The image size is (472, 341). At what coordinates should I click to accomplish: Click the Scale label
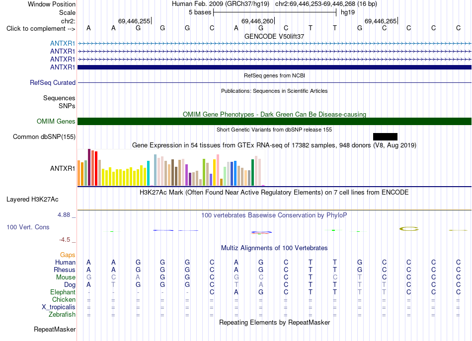67,12
